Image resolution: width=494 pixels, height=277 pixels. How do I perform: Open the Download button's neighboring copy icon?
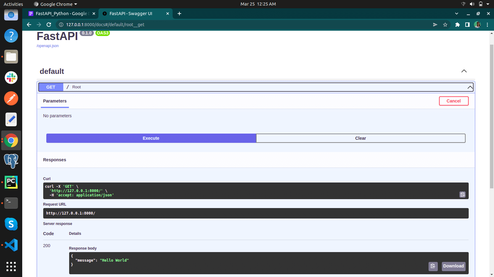[433, 266]
